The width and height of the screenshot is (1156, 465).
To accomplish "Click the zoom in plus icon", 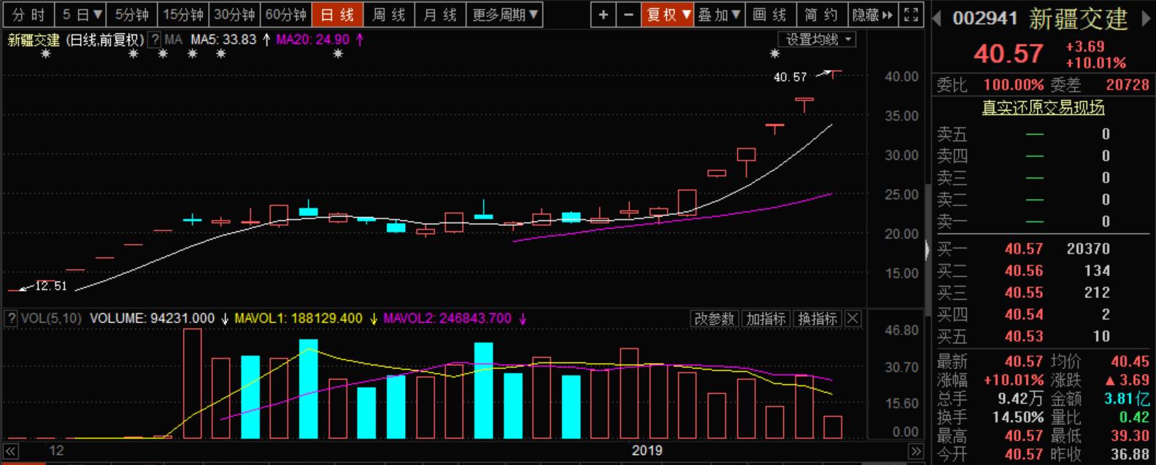I will tap(603, 15).
